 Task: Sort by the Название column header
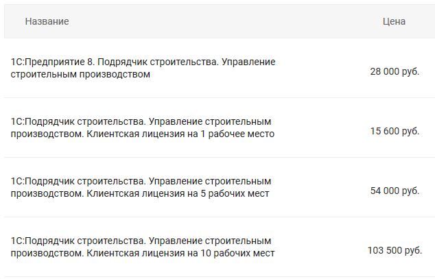[x=47, y=21]
